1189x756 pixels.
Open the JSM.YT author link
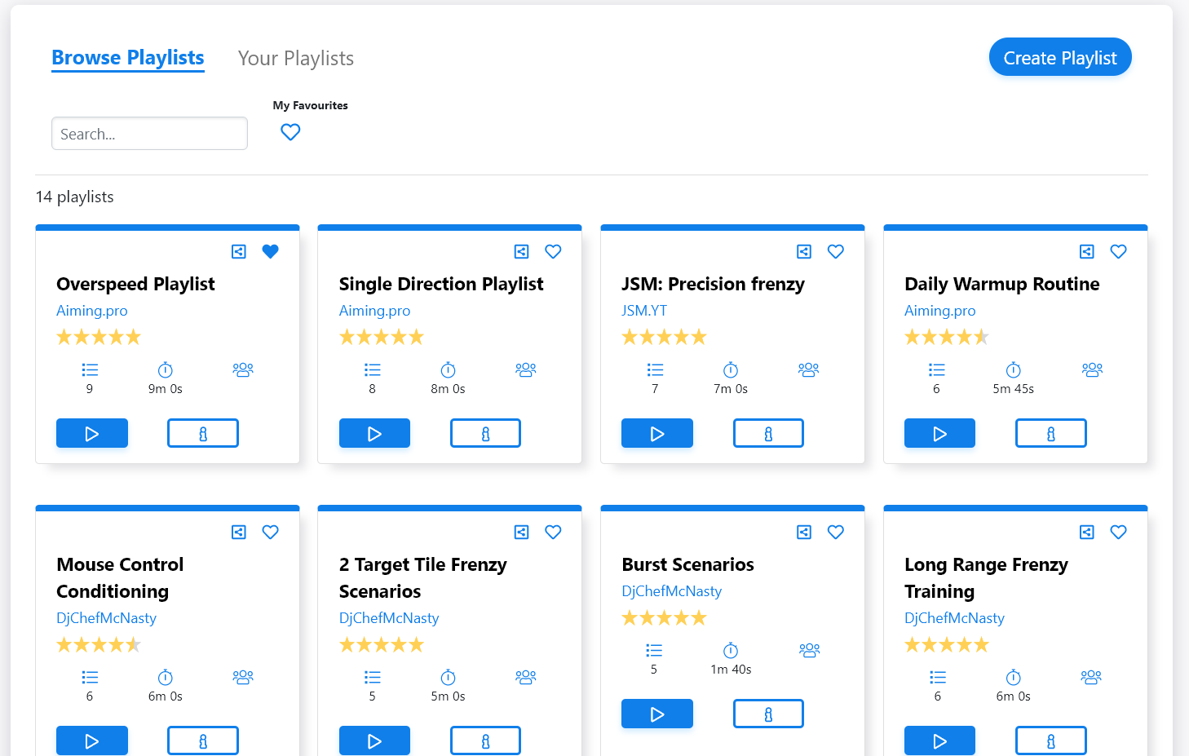tap(644, 311)
